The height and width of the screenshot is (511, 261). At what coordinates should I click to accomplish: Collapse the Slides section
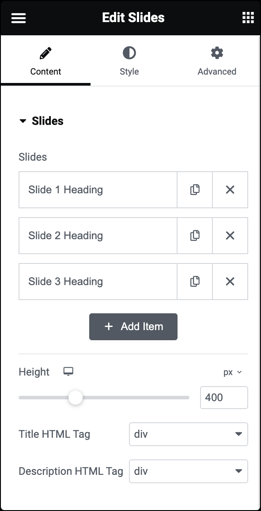(x=23, y=121)
